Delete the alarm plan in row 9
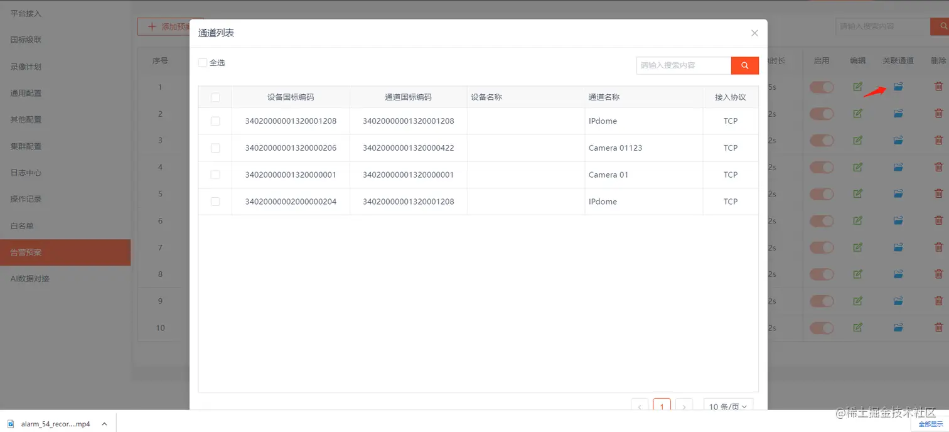This screenshot has width=949, height=432. (938, 301)
